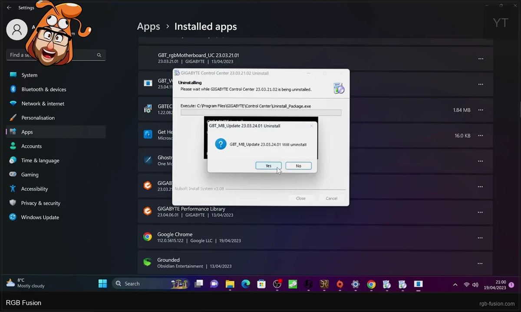Open File Explorer from the taskbar
The height and width of the screenshot is (312, 521).
click(230, 284)
